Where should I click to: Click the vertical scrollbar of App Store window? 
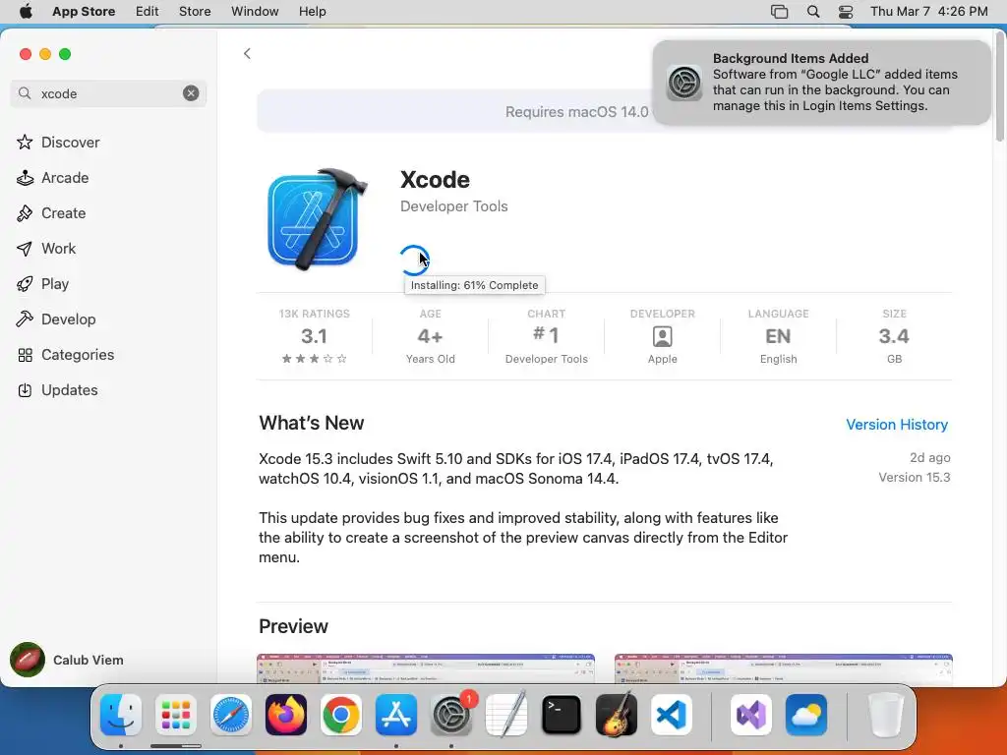point(999,87)
